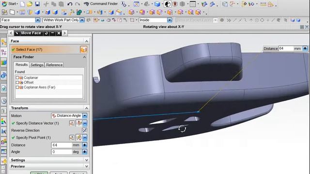
Task: Open the Assembly Navigator sidebar tab
Action: (x=3, y=43)
